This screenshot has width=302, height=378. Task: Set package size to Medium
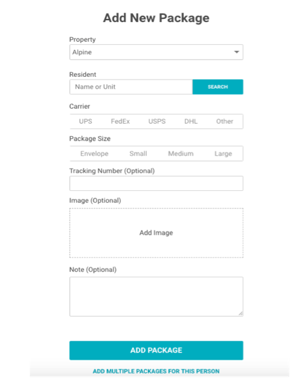181,154
